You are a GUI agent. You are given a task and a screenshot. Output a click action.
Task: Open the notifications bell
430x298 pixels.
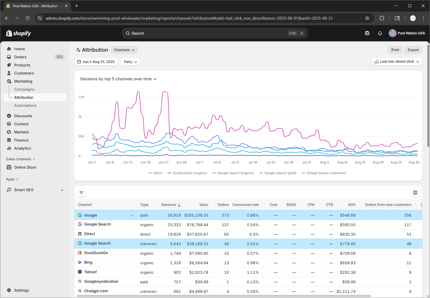(380, 33)
